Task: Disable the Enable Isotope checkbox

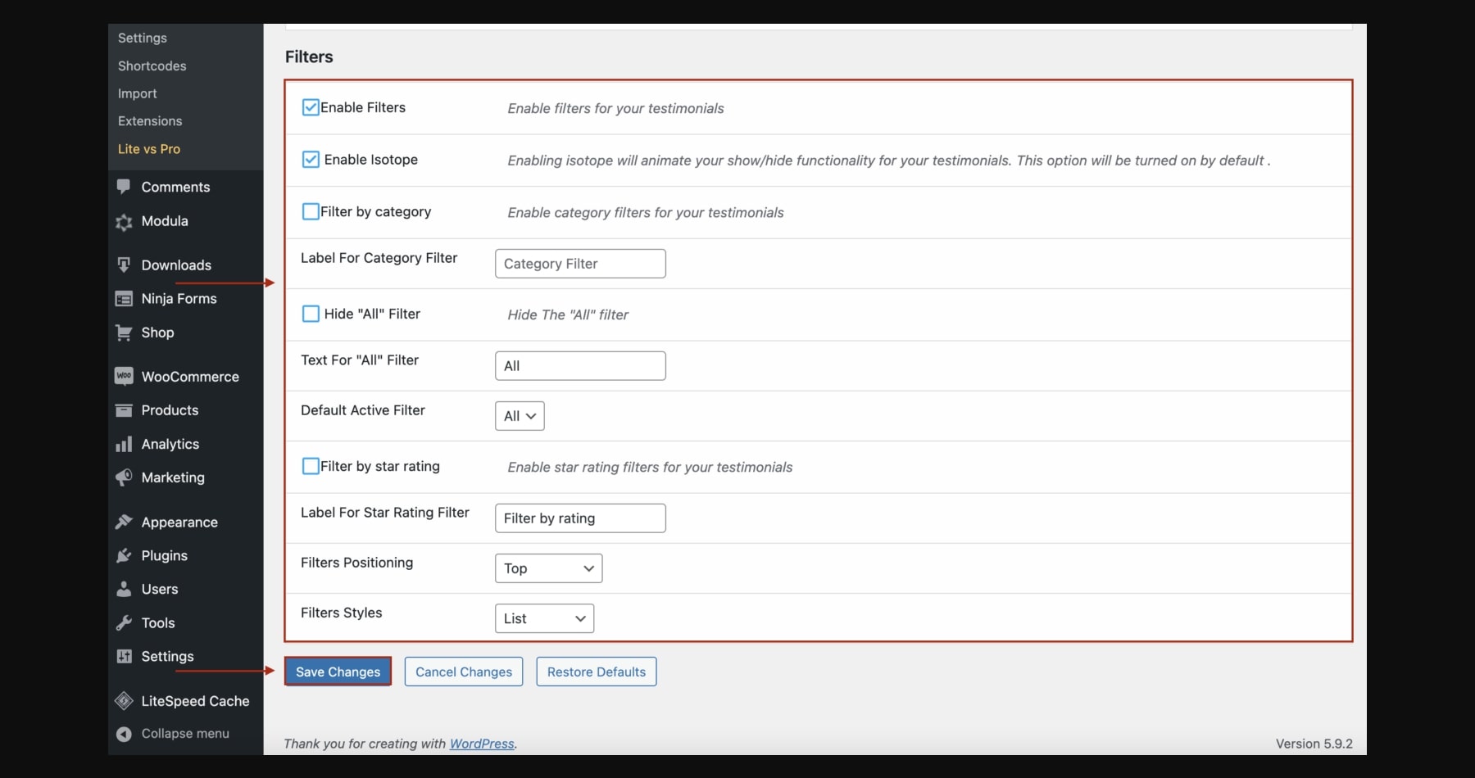Action: click(x=311, y=160)
